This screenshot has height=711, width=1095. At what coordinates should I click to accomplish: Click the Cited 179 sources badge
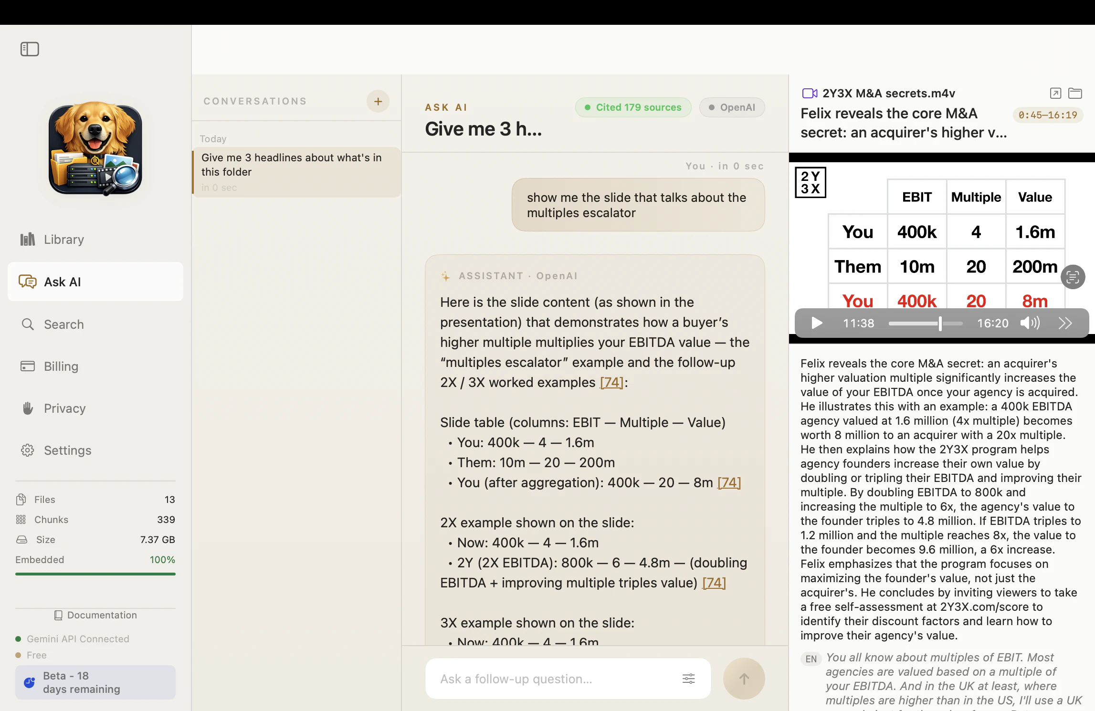[x=633, y=107]
